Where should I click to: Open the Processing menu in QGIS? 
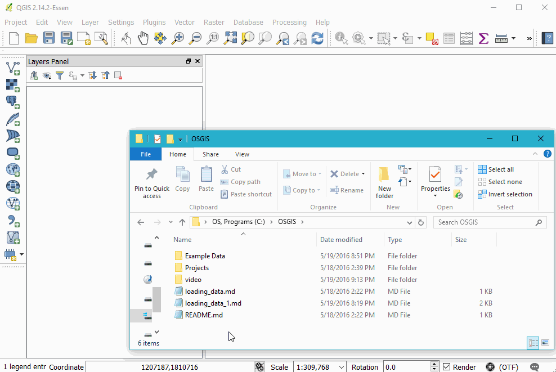[x=289, y=22]
